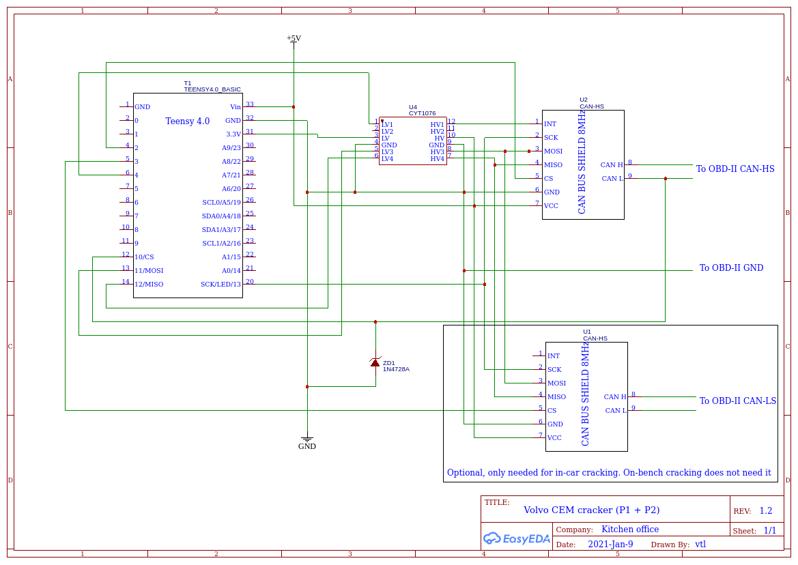Click the Sheet value '1/1'

[x=770, y=530]
